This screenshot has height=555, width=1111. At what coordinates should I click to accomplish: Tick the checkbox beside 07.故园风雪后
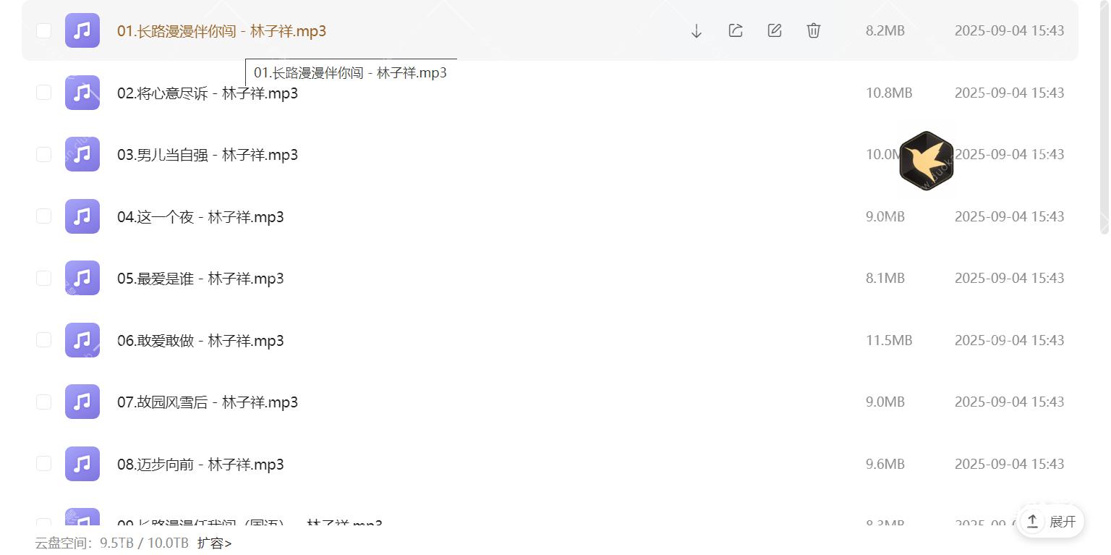43,402
